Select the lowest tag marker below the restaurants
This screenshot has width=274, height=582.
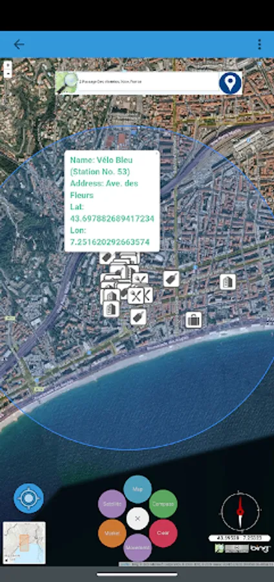(138, 317)
